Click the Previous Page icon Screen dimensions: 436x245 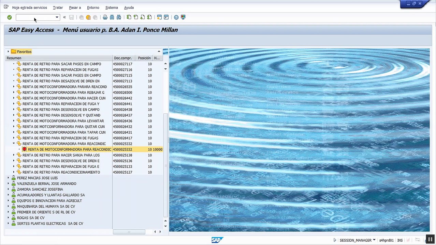pyautogui.click(x=135, y=17)
